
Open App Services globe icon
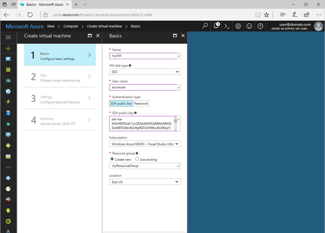pos(8,91)
